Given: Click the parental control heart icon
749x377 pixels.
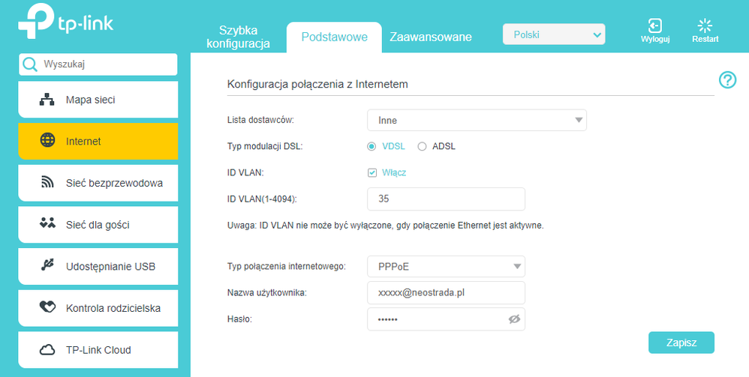Looking at the screenshot, I should pyautogui.click(x=47, y=307).
